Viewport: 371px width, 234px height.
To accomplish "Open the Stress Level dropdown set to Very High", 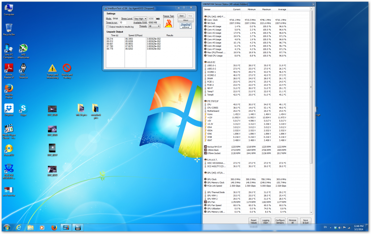I will coord(140,19).
